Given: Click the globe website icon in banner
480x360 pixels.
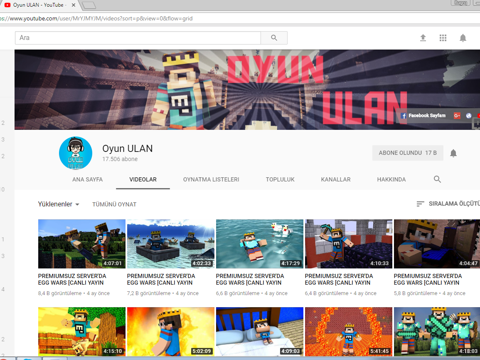Looking at the screenshot, I should [469, 116].
